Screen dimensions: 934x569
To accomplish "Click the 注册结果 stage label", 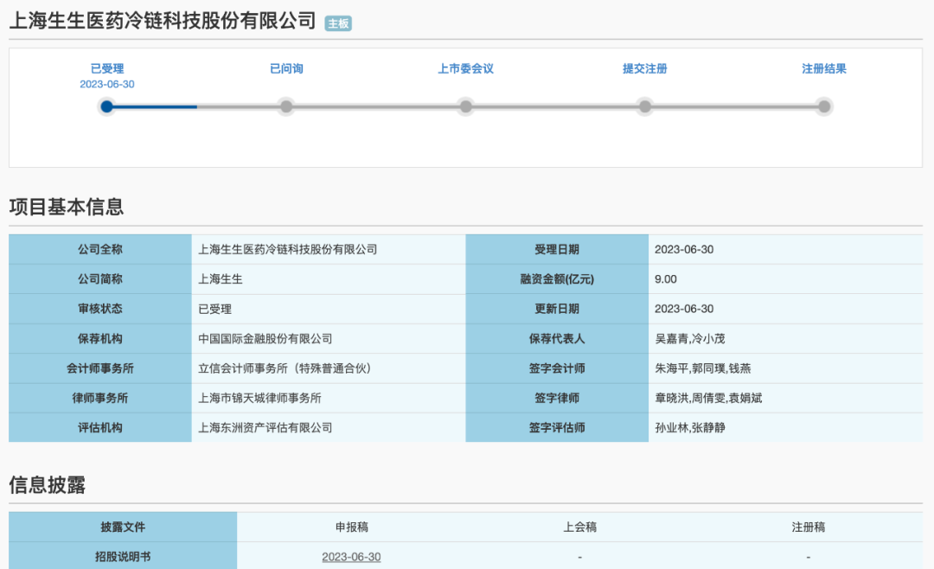I will (x=824, y=68).
